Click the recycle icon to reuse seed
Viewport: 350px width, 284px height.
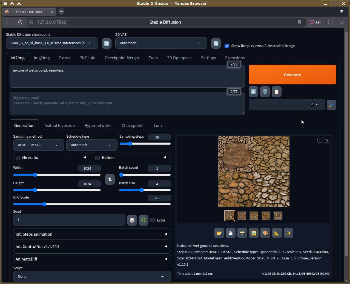click(144, 220)
